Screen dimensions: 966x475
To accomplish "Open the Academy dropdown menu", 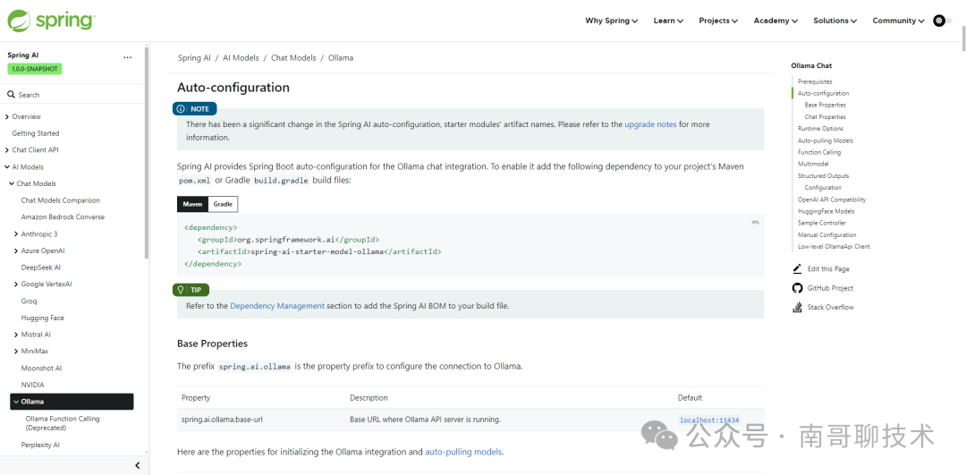I will tap(775, 21).
